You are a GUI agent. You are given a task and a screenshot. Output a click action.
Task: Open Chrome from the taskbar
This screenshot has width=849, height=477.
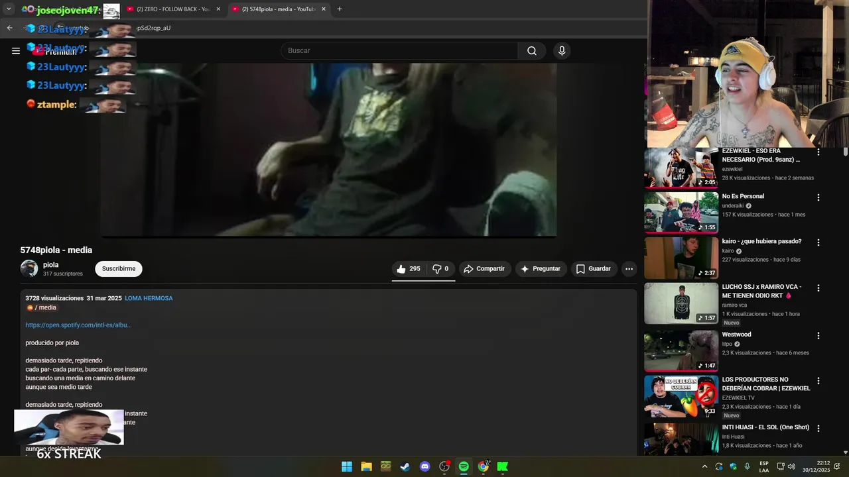point(484,466)
